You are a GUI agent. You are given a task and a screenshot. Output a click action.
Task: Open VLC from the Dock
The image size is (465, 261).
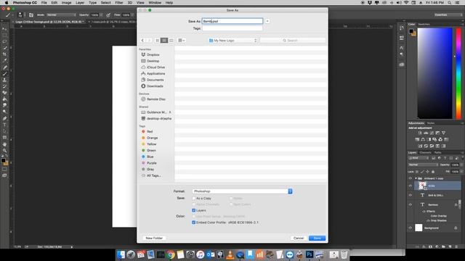click(230, 254)
